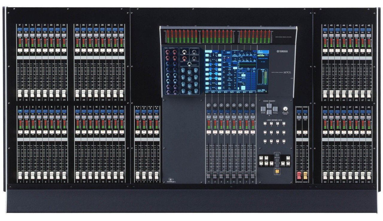383x221 pixels.
Task: Tap the DCA1 strip label on the touchscreen
Action: [x=208, y=92]
